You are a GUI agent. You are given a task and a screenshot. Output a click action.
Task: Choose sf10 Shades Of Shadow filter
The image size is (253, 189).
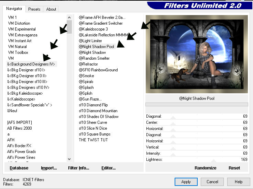coord(99,116)
